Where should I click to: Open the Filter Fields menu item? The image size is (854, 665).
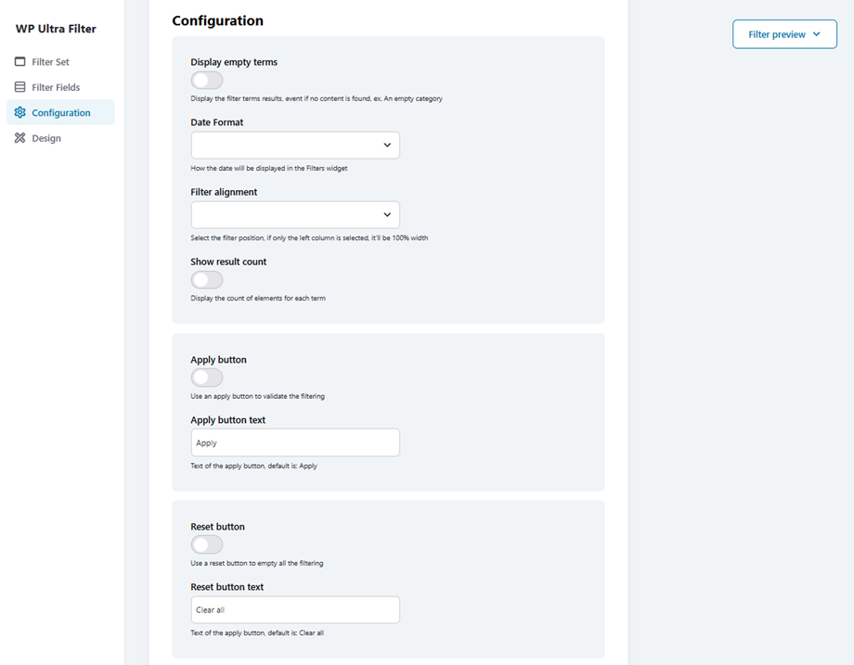[x=56, y=87]
